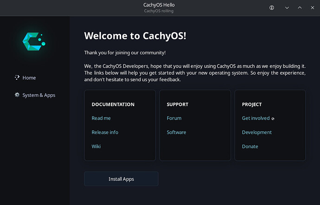The height and width of the screenshot is (205, 320).
Task: Open the Release info link
Action: [x=105, y=132]
